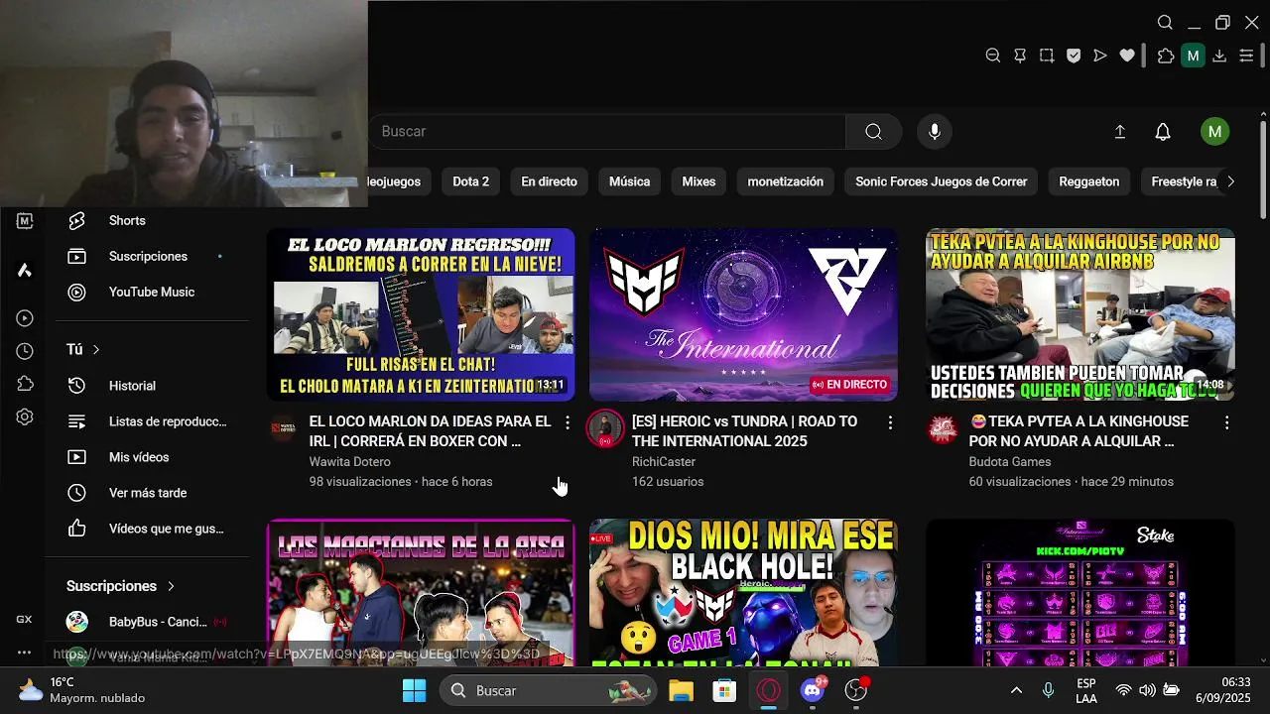Open options for HEROIC vs TUNDRA stream
Screen dimensions: 1270x714
click(x=890, y=422)
